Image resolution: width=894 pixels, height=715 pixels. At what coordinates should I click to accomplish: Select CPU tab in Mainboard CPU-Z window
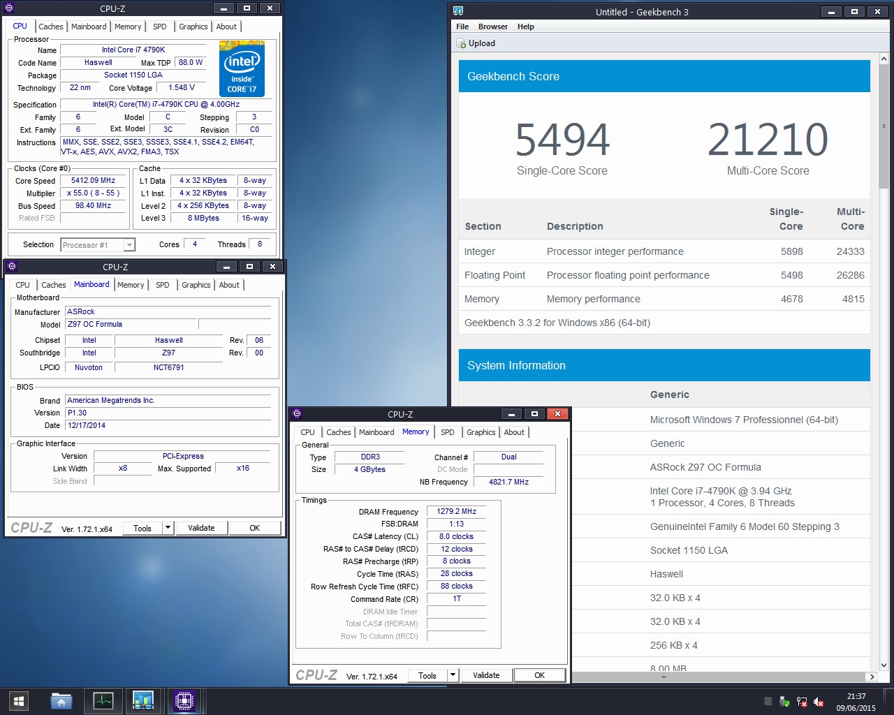(x=23, y=285)
